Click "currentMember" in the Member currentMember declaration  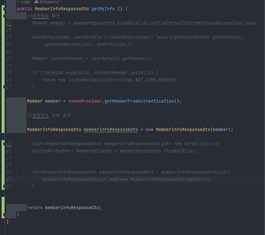tap(67, 58)
